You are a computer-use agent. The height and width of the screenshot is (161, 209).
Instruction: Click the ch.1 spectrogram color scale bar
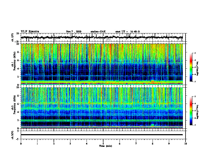pyautogui.click(x=191, y=67)
